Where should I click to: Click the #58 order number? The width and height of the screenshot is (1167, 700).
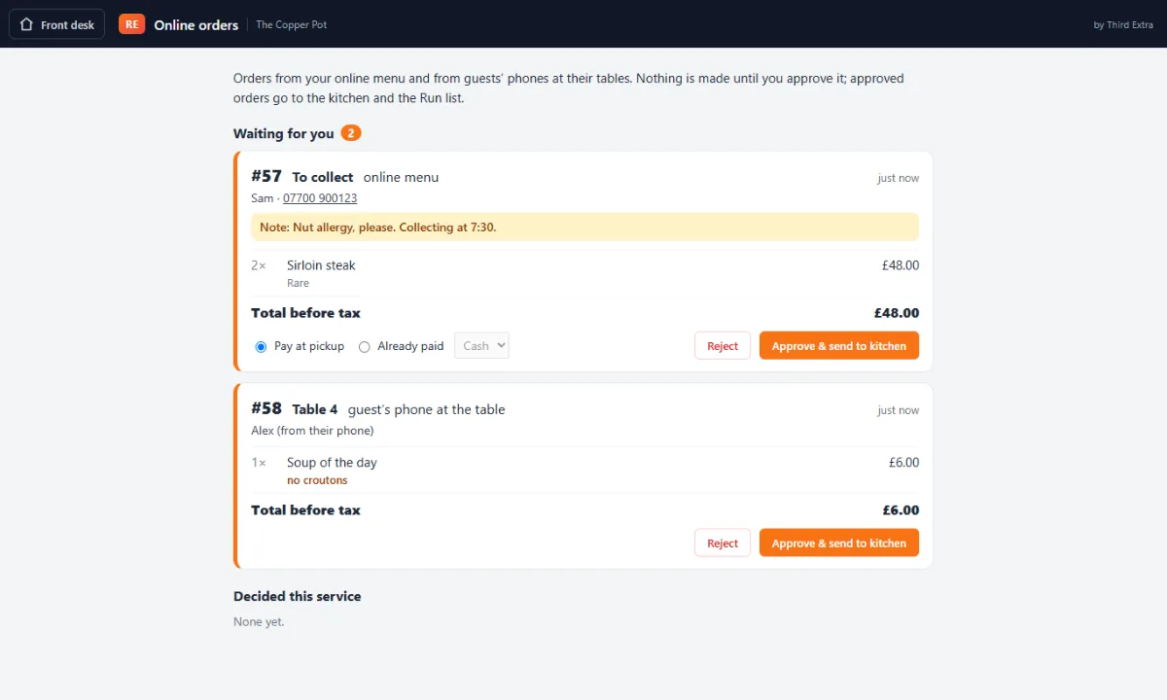point(266,408)
